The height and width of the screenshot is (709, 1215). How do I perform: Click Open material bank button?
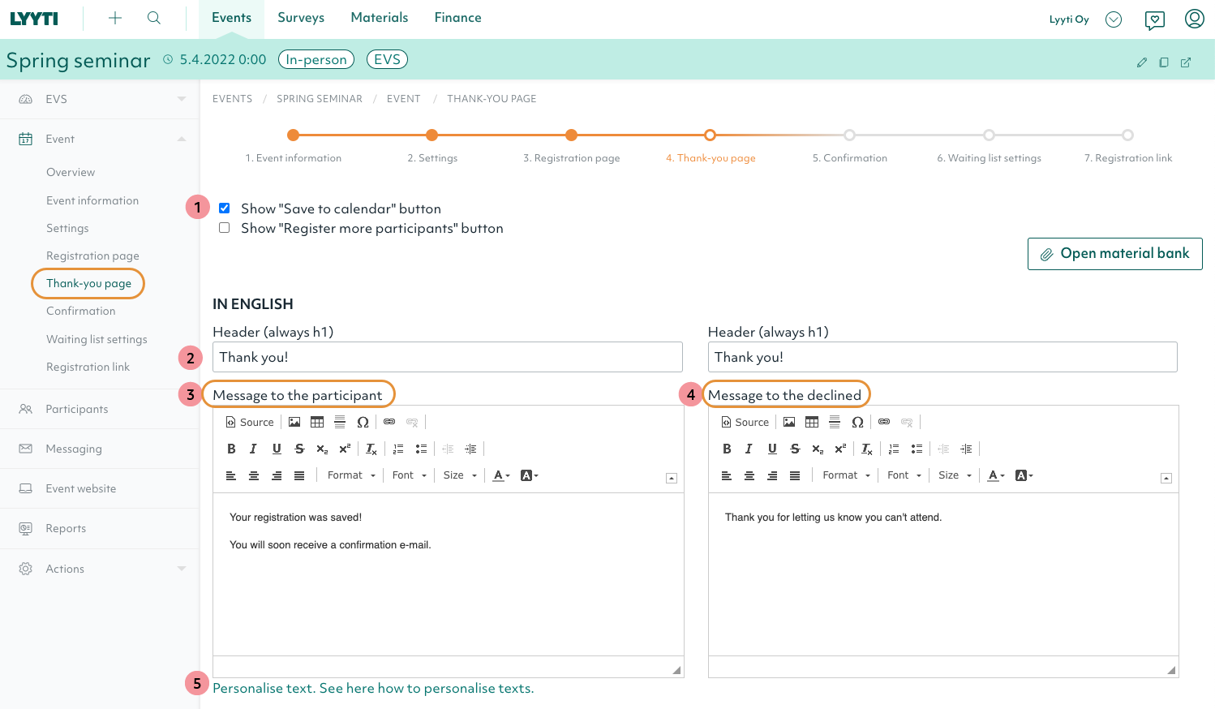pos(1114,253)
